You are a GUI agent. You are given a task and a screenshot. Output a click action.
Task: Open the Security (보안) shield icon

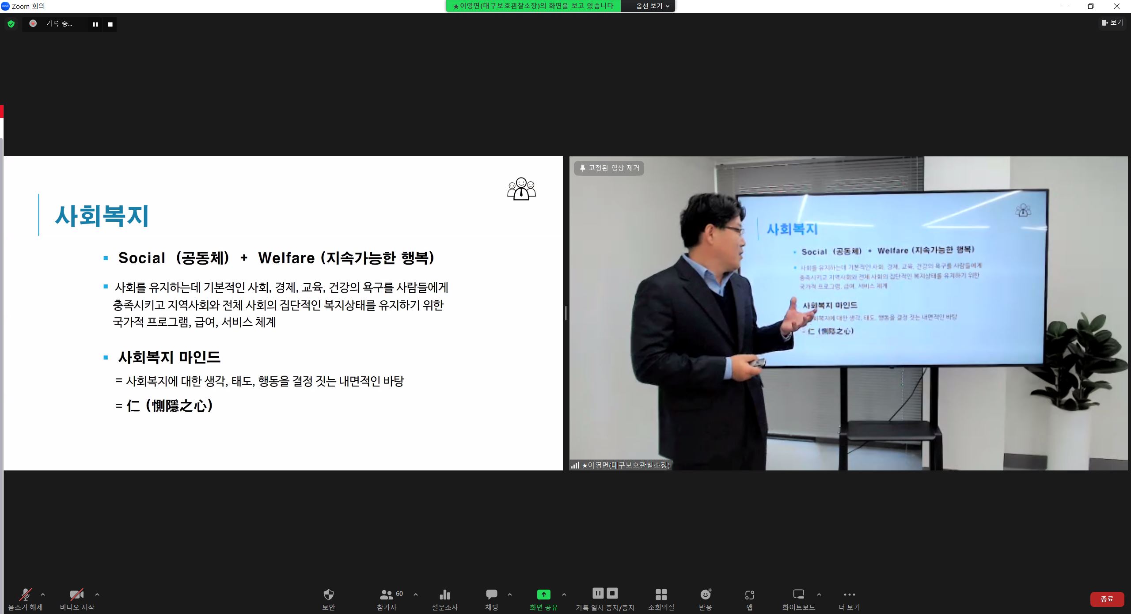click(328, 594)
